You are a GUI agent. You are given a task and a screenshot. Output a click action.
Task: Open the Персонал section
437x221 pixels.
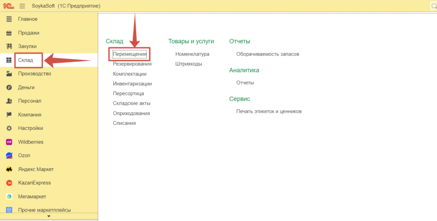pyautogui.click(x=29, y=101)
